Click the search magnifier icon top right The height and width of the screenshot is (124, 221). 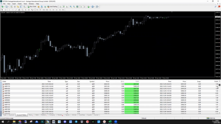[x=215, y=7]
